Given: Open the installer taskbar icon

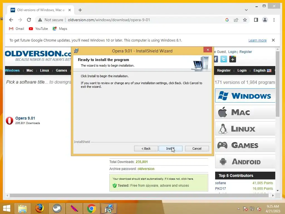Looking at the screenshot, I should click(109, 208).
